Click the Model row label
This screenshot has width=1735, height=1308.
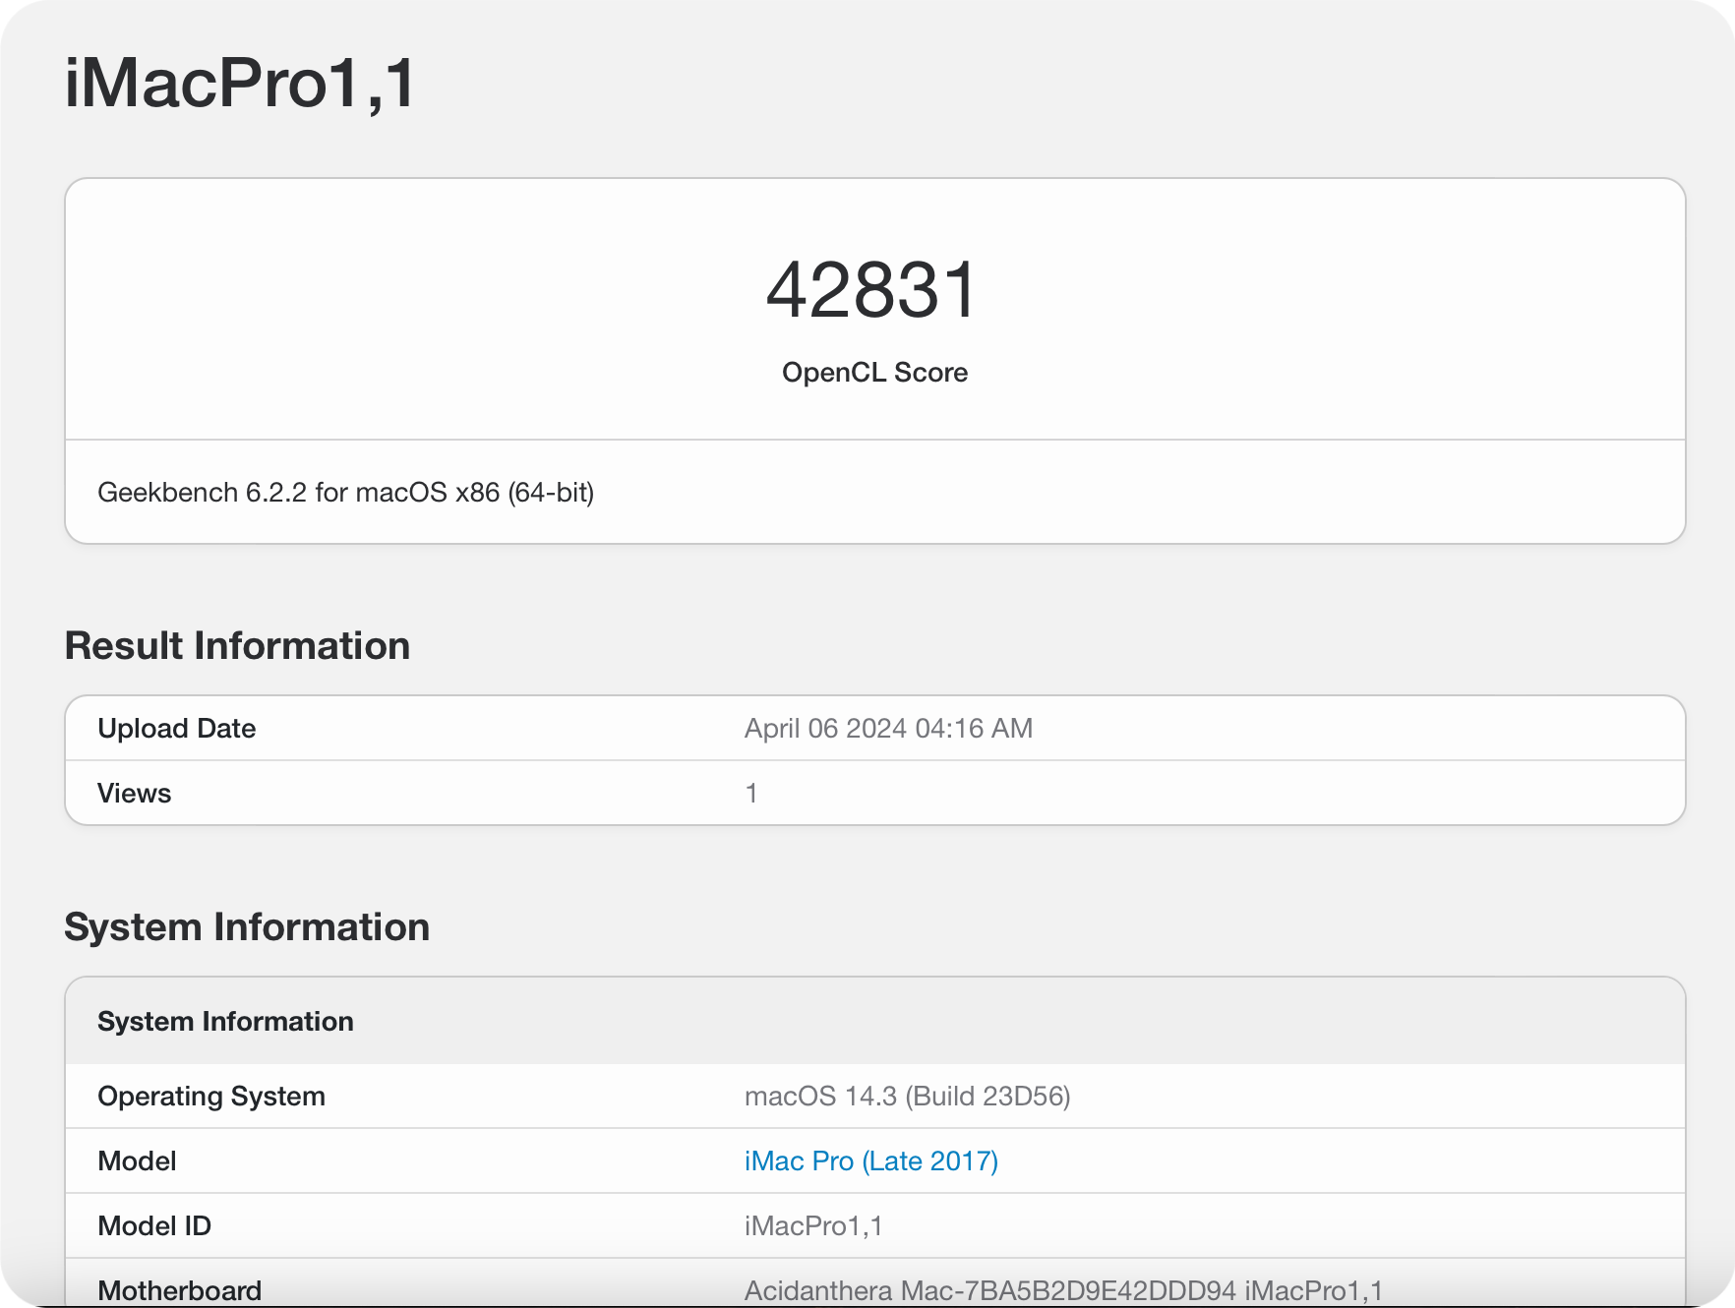137,1160
